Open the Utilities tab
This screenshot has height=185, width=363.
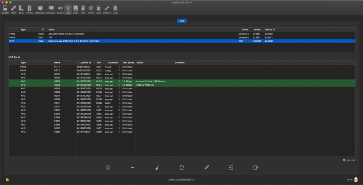(107, 9)
